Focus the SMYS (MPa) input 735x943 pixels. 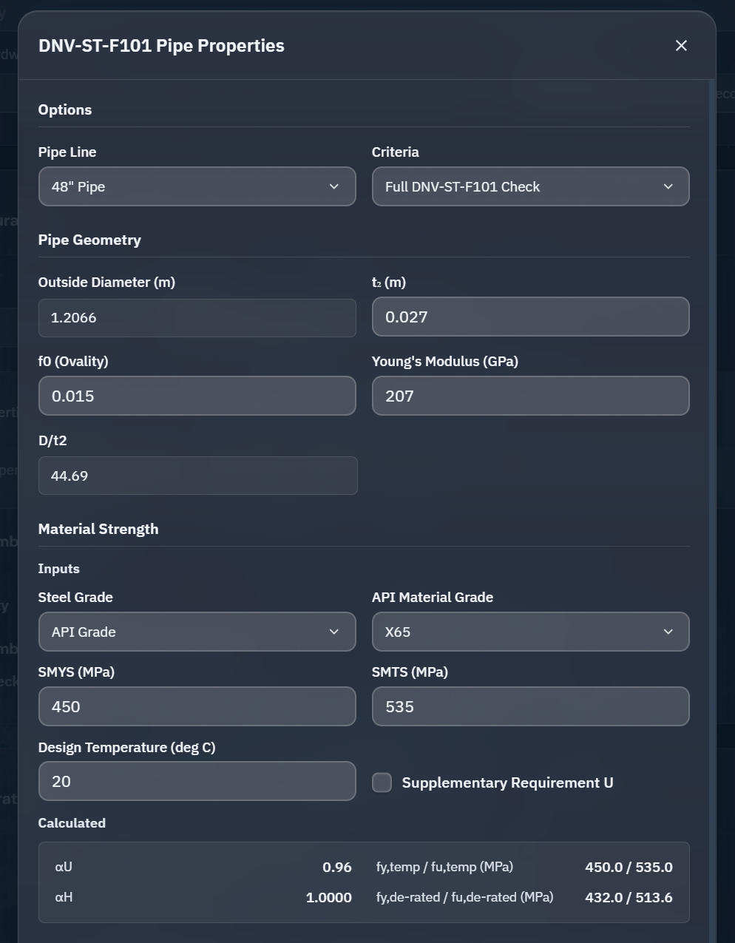click(x=197, y=706)
